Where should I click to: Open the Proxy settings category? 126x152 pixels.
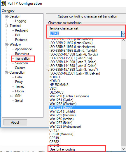pos(19,82)
